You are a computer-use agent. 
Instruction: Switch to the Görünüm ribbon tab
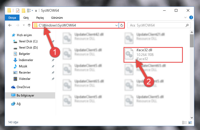57,18
